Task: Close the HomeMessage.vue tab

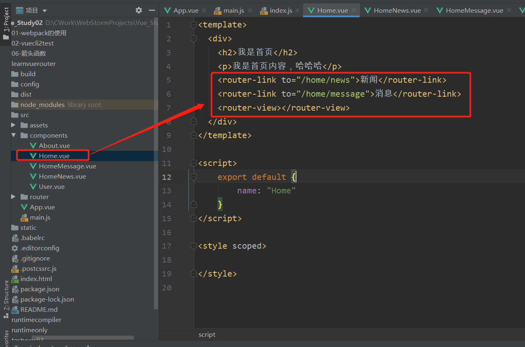Action: tap(509, 10)
